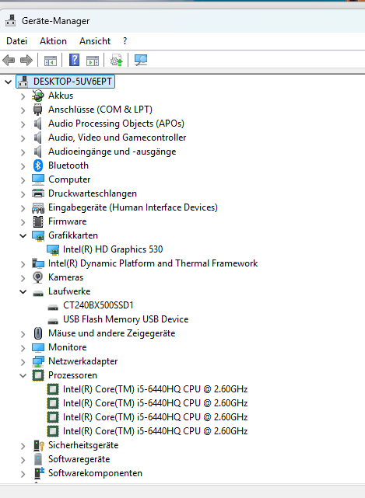Select the Anschlüsse (COM & LPT) label
Image resolution: width=365 pixels, height=498 pixels.
coord(100,110)
